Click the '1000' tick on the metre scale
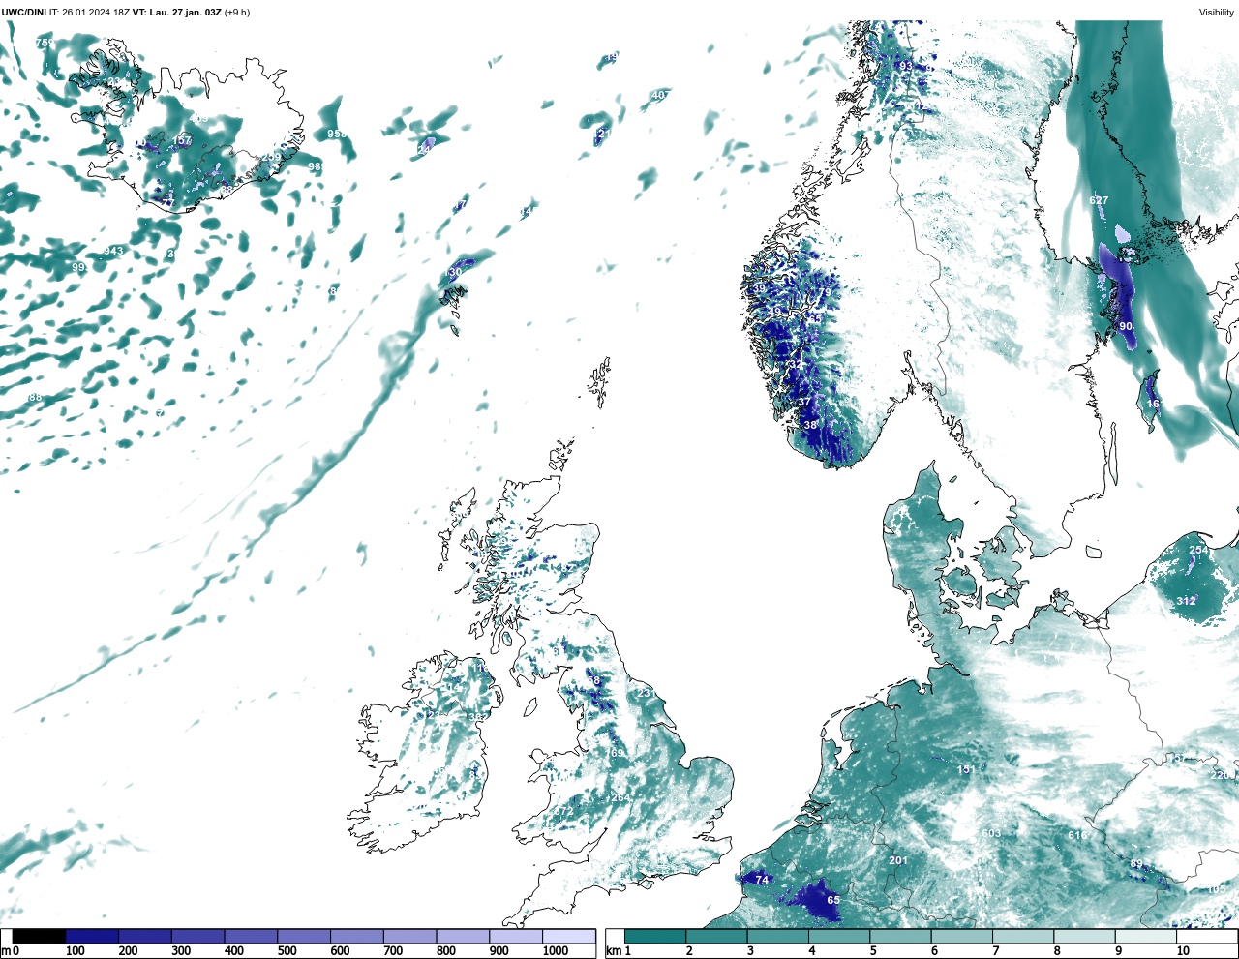Screen dimensions: 1239x959 coord(556,951)
